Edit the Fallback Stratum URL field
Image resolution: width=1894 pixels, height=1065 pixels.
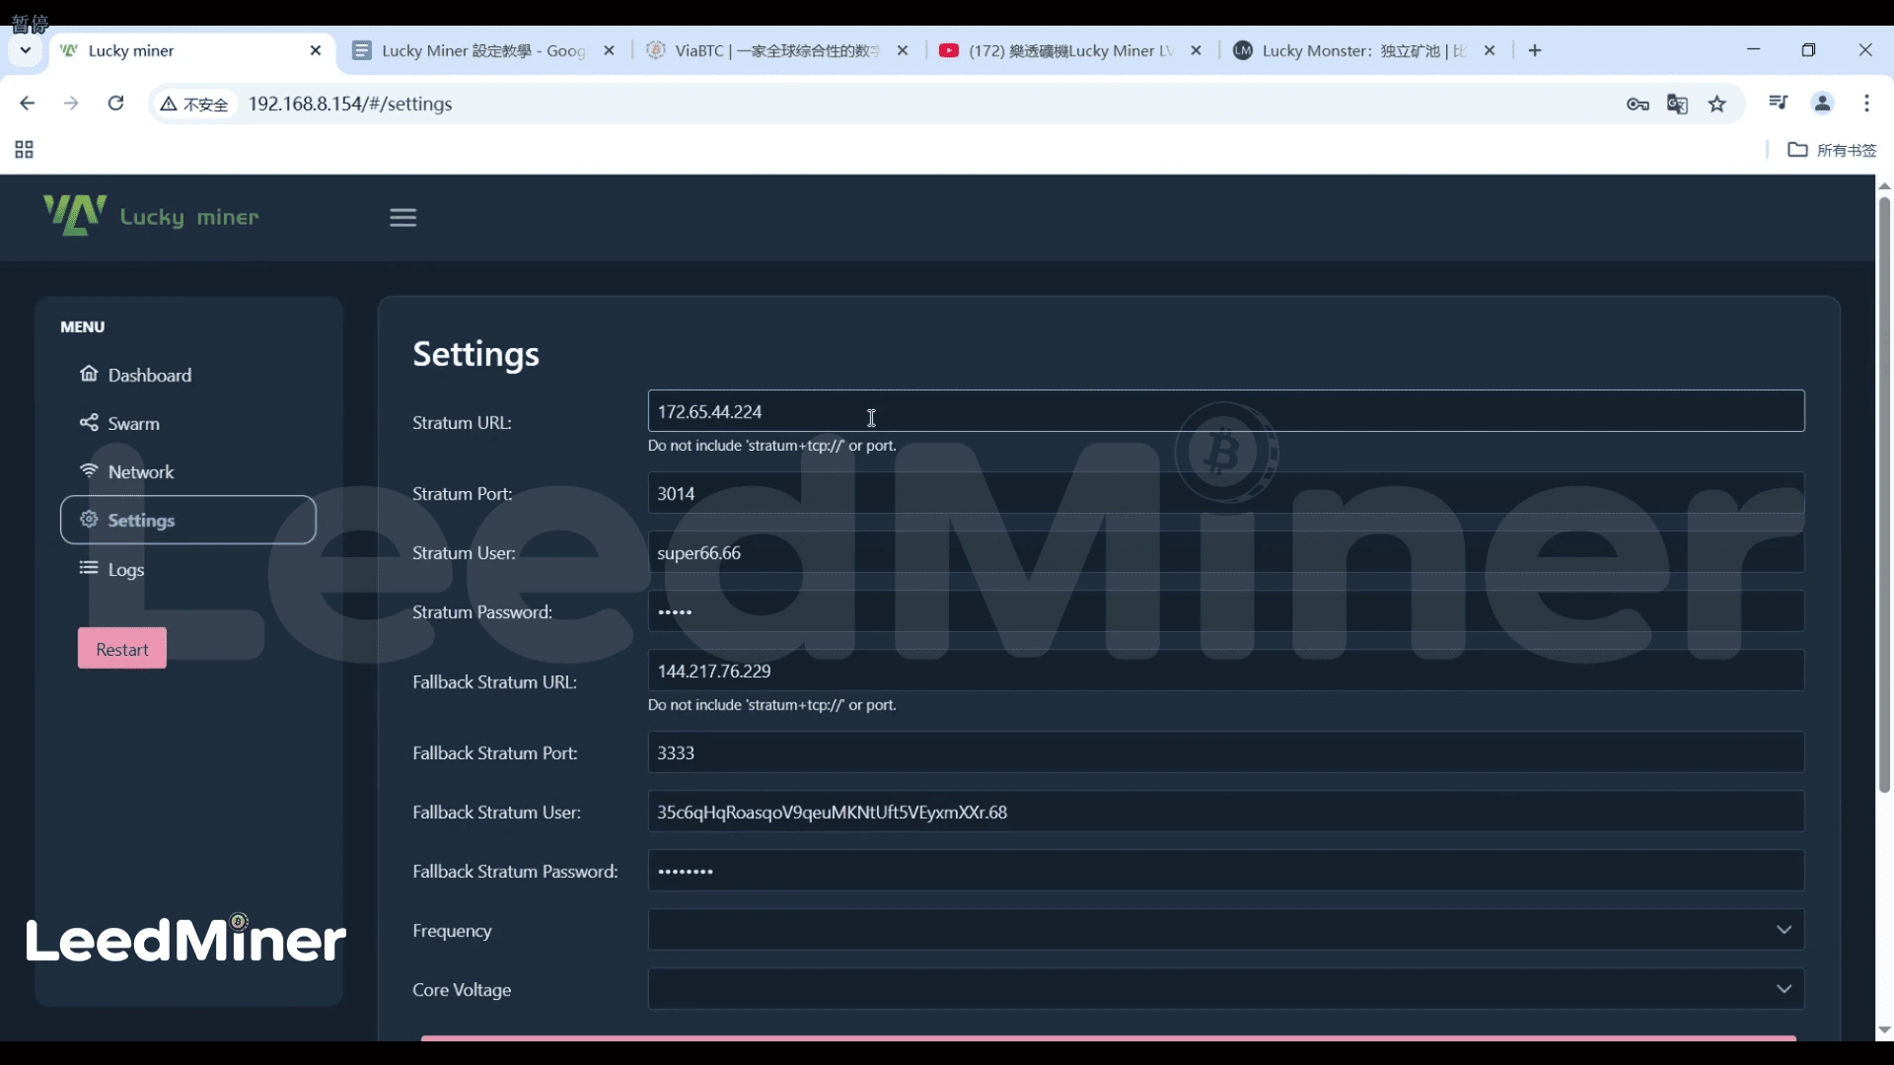(x=1226, y=671)
